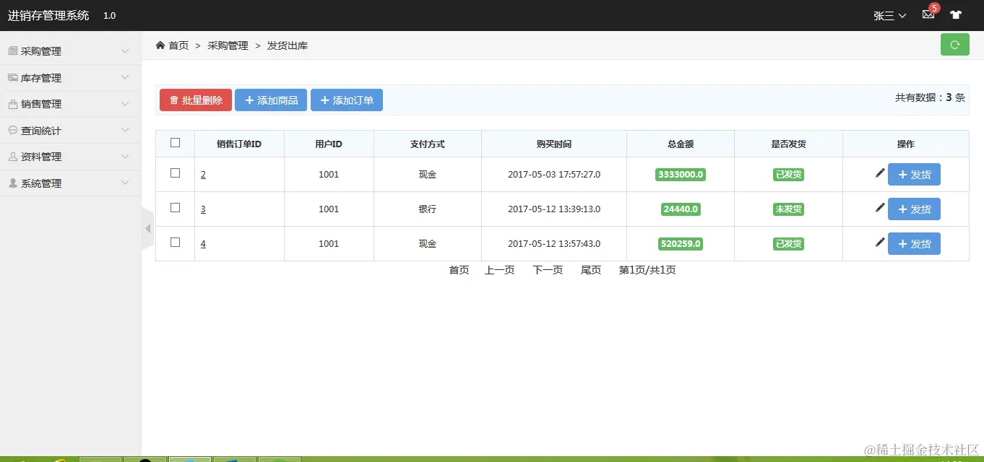Click 已发货 badge in order 2 row
Image resolution: width=984 pixels, height=462 pixels.
pos(788,175)
